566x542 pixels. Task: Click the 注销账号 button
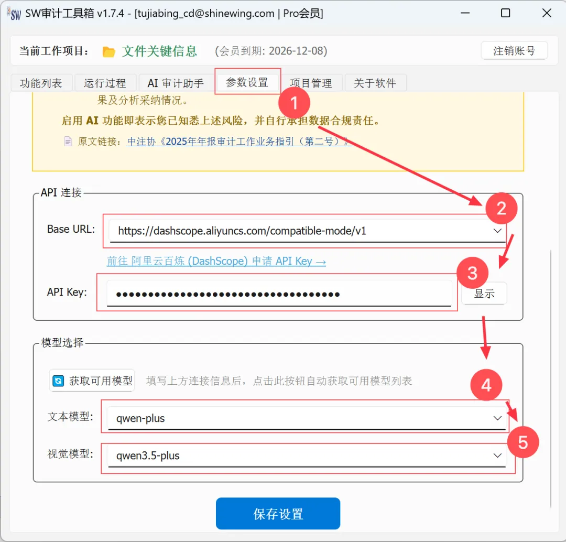click(514, 51)
